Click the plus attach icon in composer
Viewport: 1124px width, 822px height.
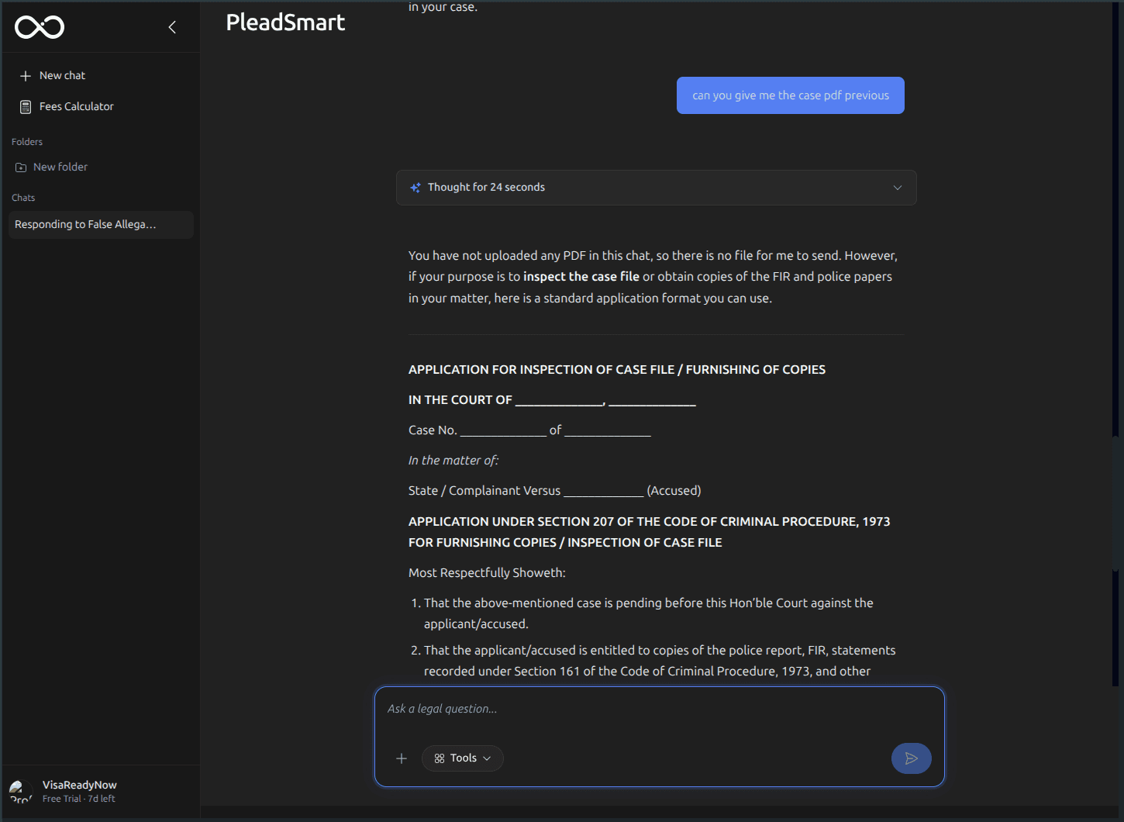[x=402, y=758]
